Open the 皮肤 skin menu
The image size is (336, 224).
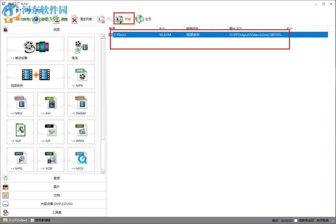pyautogui.click(x=18, y=10)
